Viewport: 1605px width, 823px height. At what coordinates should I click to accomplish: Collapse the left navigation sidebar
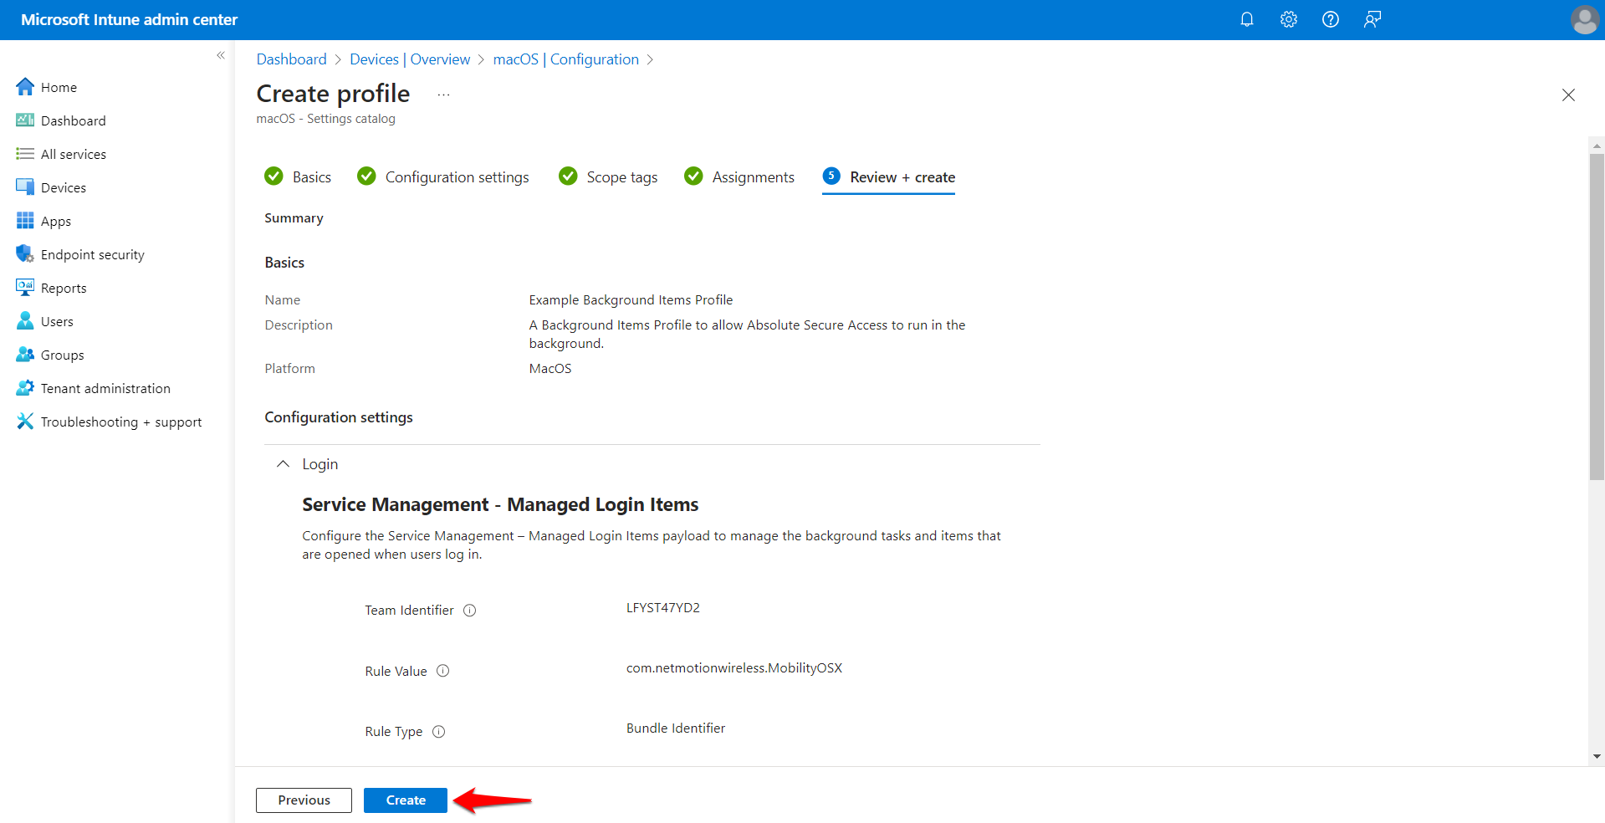click(x=221, y=55)
